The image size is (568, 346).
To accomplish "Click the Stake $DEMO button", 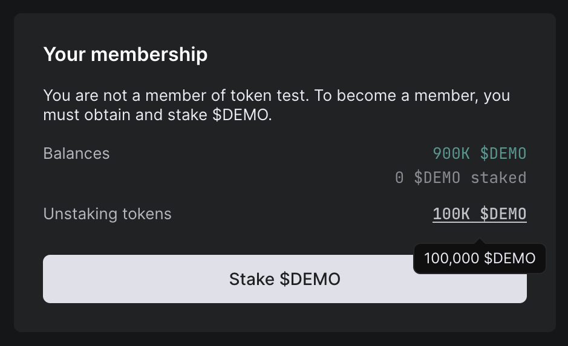I will point(284,279).
